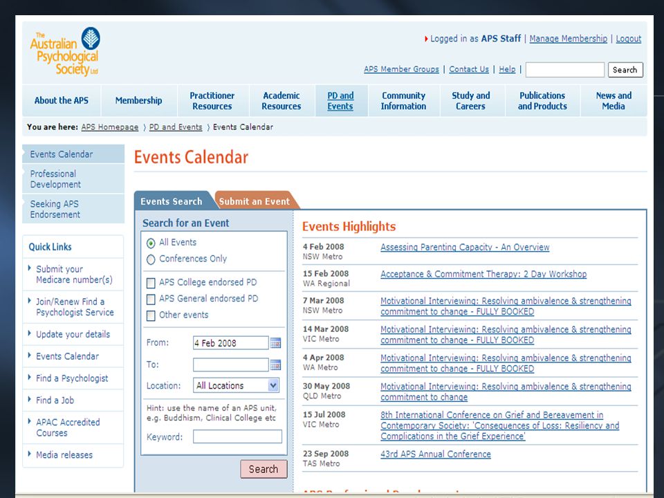The width and height of the screenshot is (664, 498).
Task: Open Join/Renew Find a Psychologist Service link
Action: (x=75, y=307)
